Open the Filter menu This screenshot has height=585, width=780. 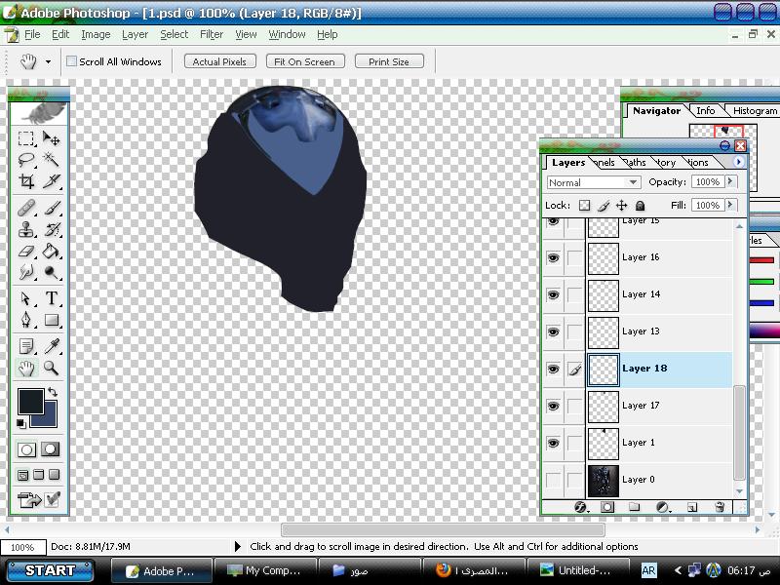(212, 34)
